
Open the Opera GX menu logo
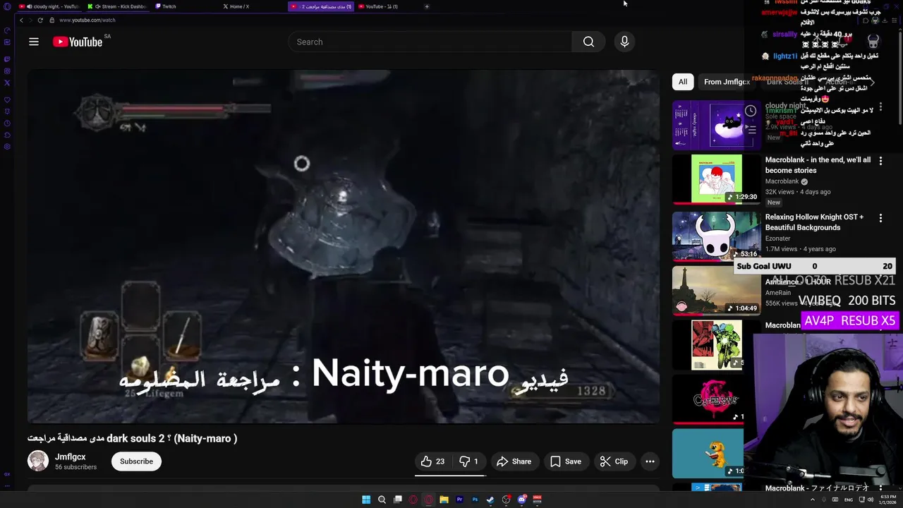pyautogui.click(x=7, y=6)
